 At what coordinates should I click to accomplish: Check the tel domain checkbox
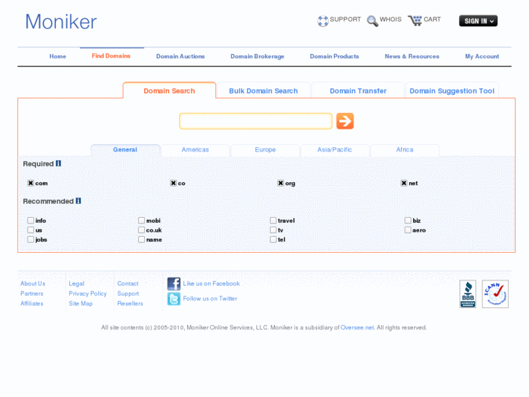(274, 239)
